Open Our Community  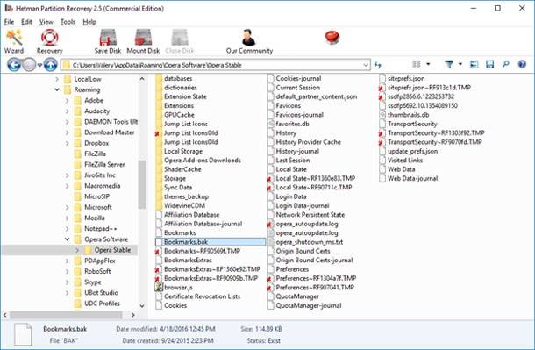(249, 41)
